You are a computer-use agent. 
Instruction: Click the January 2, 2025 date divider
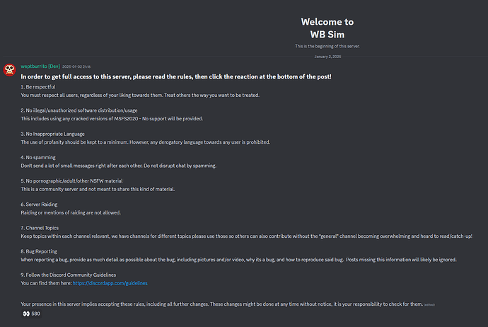click(x=327, y=57)
